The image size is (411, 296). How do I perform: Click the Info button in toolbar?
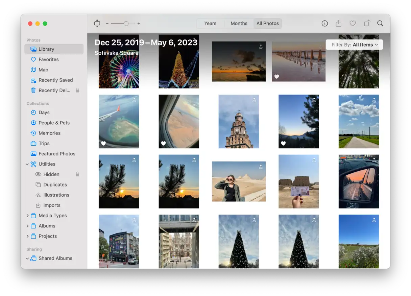pyautogui.click(x=324, y=23)
